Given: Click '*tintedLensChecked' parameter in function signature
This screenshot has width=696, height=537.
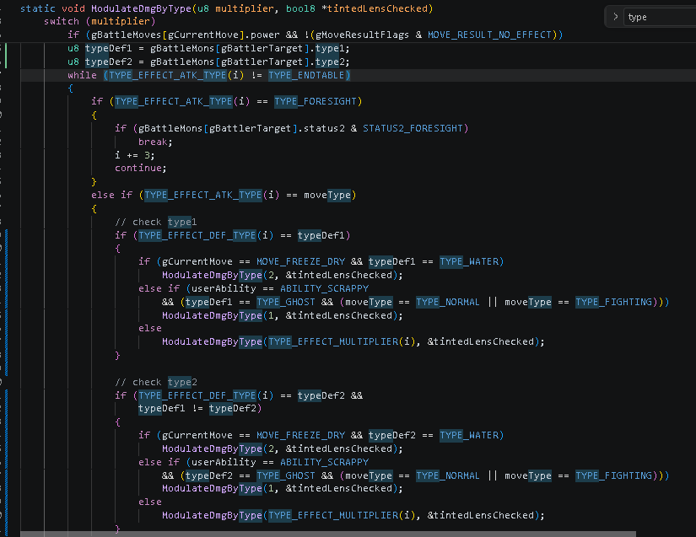Looking at the screenshot, I should click(x=375, y=8).
